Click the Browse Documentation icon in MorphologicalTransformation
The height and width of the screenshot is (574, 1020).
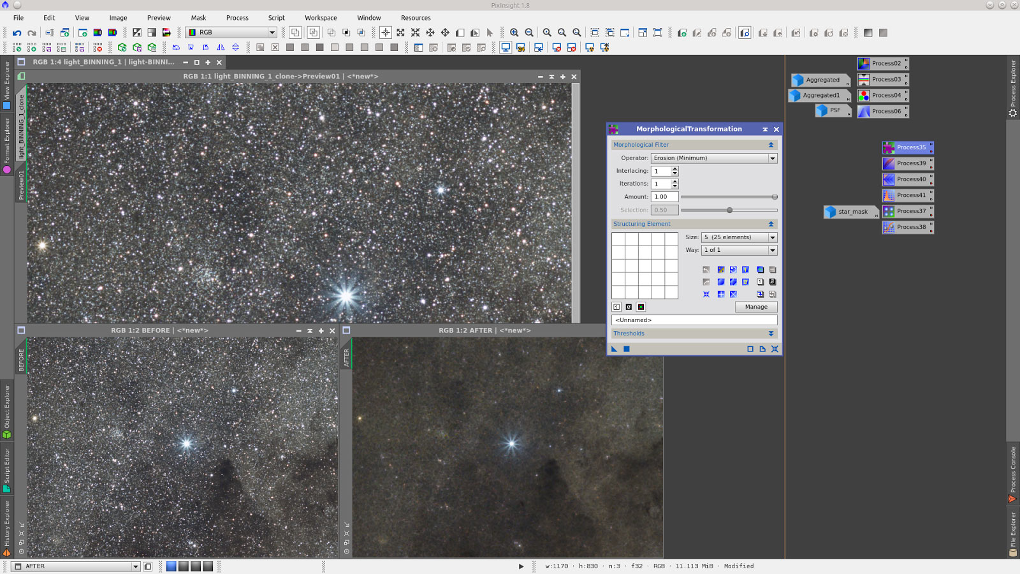(x=762, y=349)
